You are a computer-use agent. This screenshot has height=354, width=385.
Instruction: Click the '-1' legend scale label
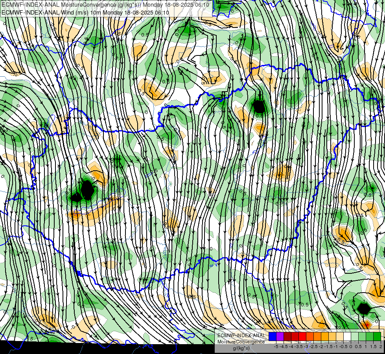[x=336, y=347]
